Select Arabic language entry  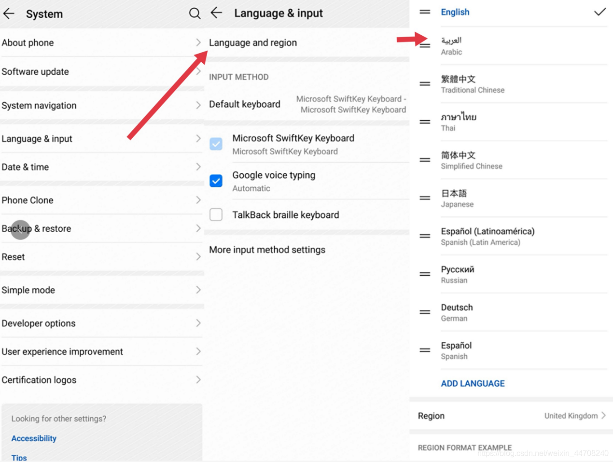pos(452,46)
